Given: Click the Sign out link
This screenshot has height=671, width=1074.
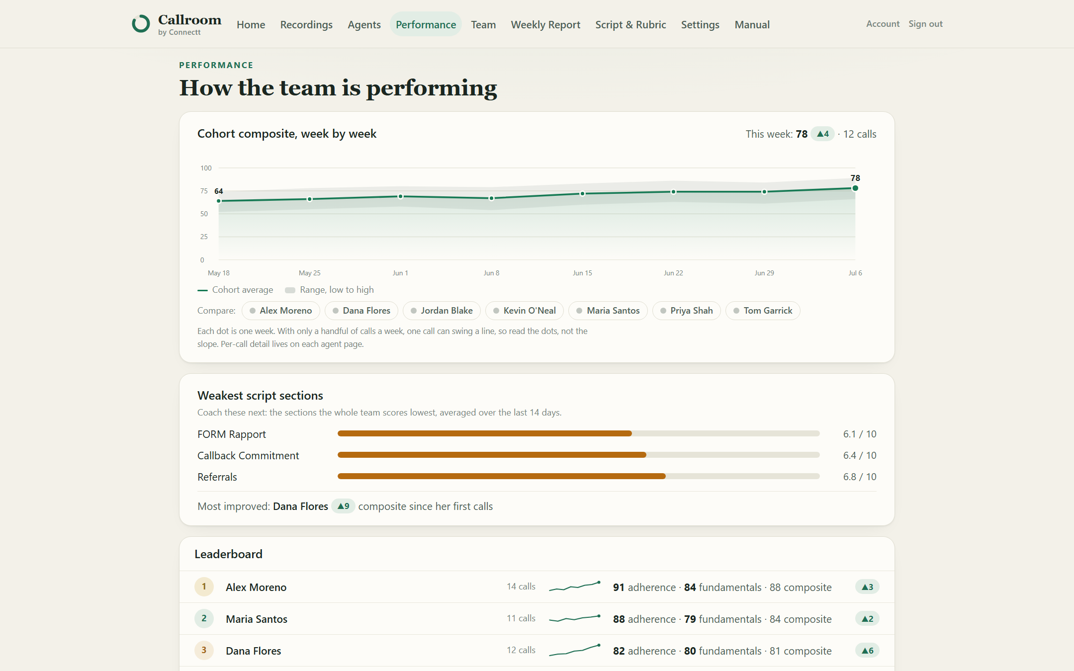Looking at the screenshot, I should click(x=925, y=24).
